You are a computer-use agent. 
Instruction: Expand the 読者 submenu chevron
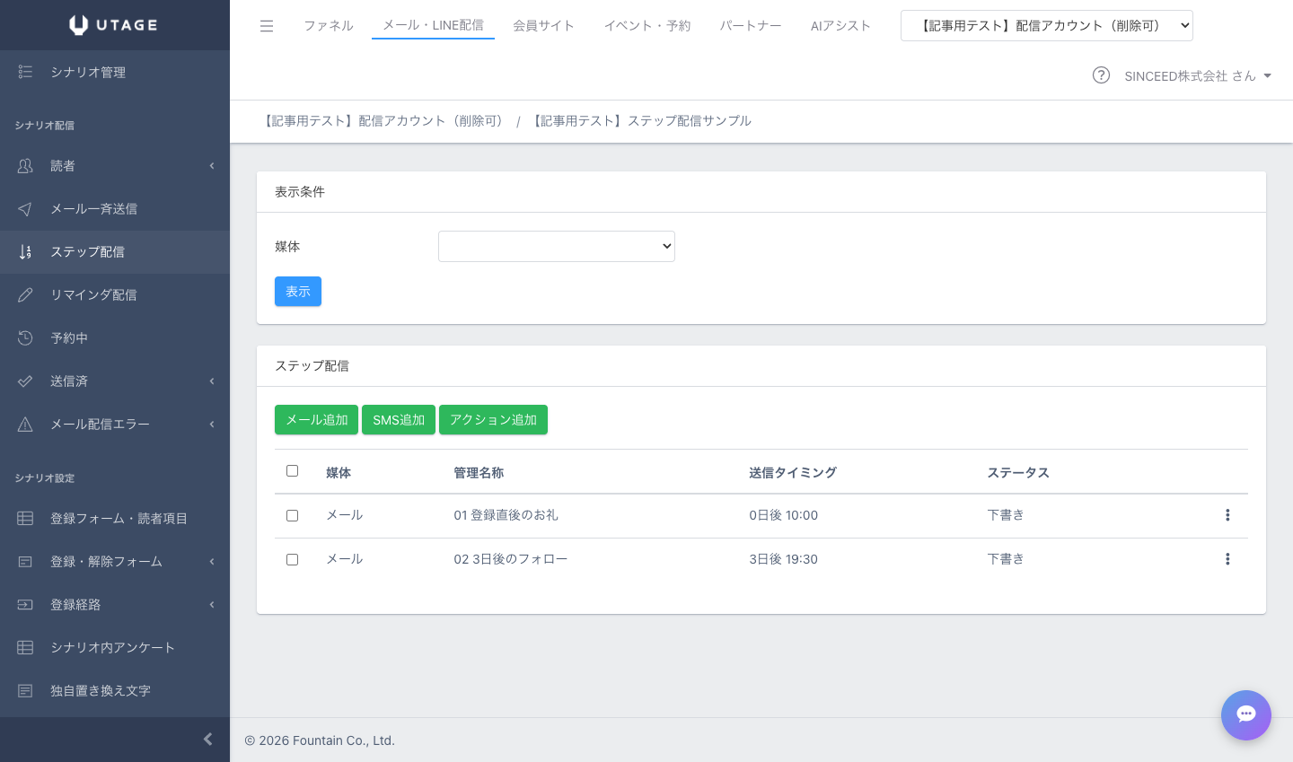(212, 166)
